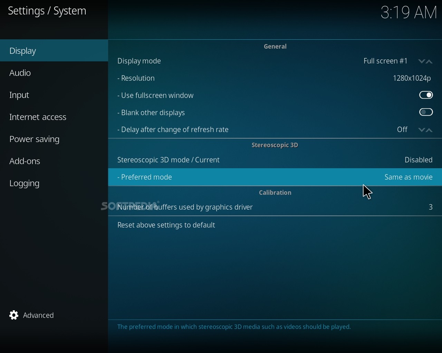
Task: Click the Off refresh delay value
Action: (x=402, y=130)
